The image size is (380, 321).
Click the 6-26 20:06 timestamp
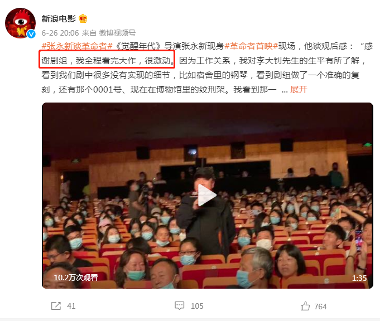pos(60,33)
